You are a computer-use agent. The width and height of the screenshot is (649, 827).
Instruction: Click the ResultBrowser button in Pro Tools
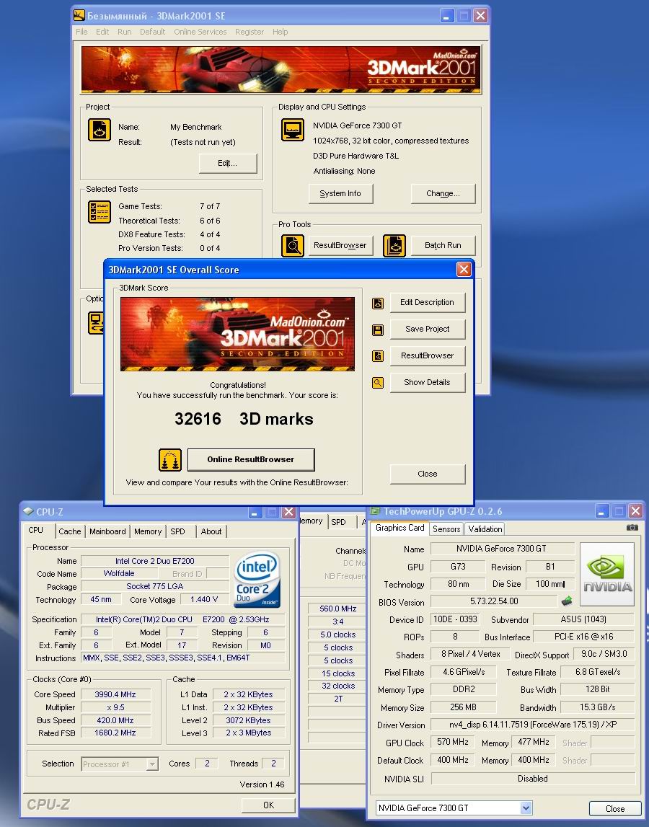point(340,246)
